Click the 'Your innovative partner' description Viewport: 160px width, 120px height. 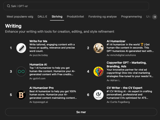[x=130, y=73]
